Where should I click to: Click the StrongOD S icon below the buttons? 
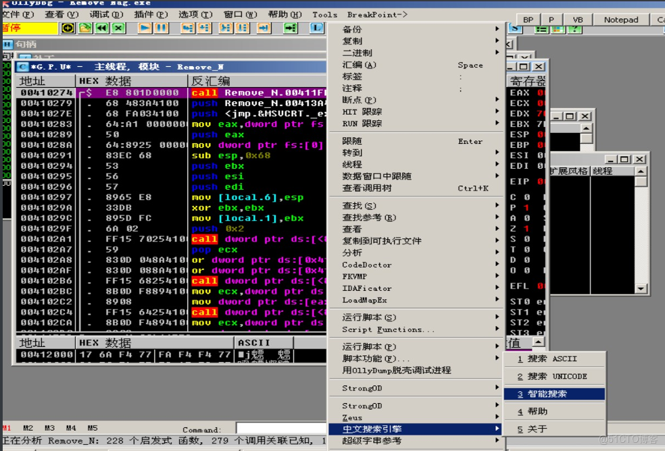515,28
